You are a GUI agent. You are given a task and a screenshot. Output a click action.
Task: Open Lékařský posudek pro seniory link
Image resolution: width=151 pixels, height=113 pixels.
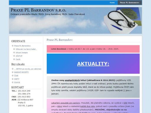pyautogui.click(x=65, y=103)
